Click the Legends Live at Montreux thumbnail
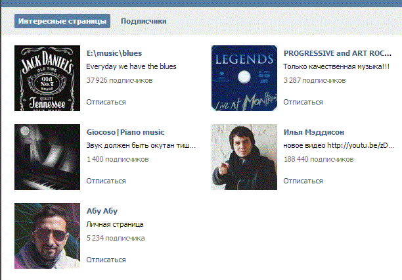The width and height of the screenshot is (402, 280). (244, 78)
